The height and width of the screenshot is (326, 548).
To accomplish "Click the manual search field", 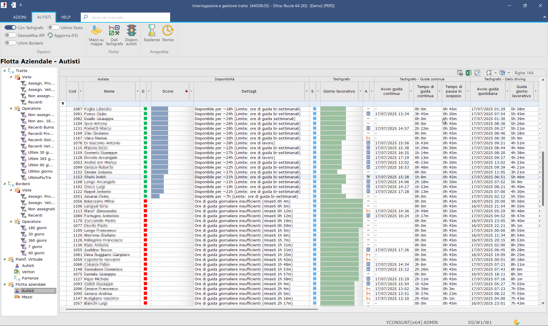I will point(128,17).
